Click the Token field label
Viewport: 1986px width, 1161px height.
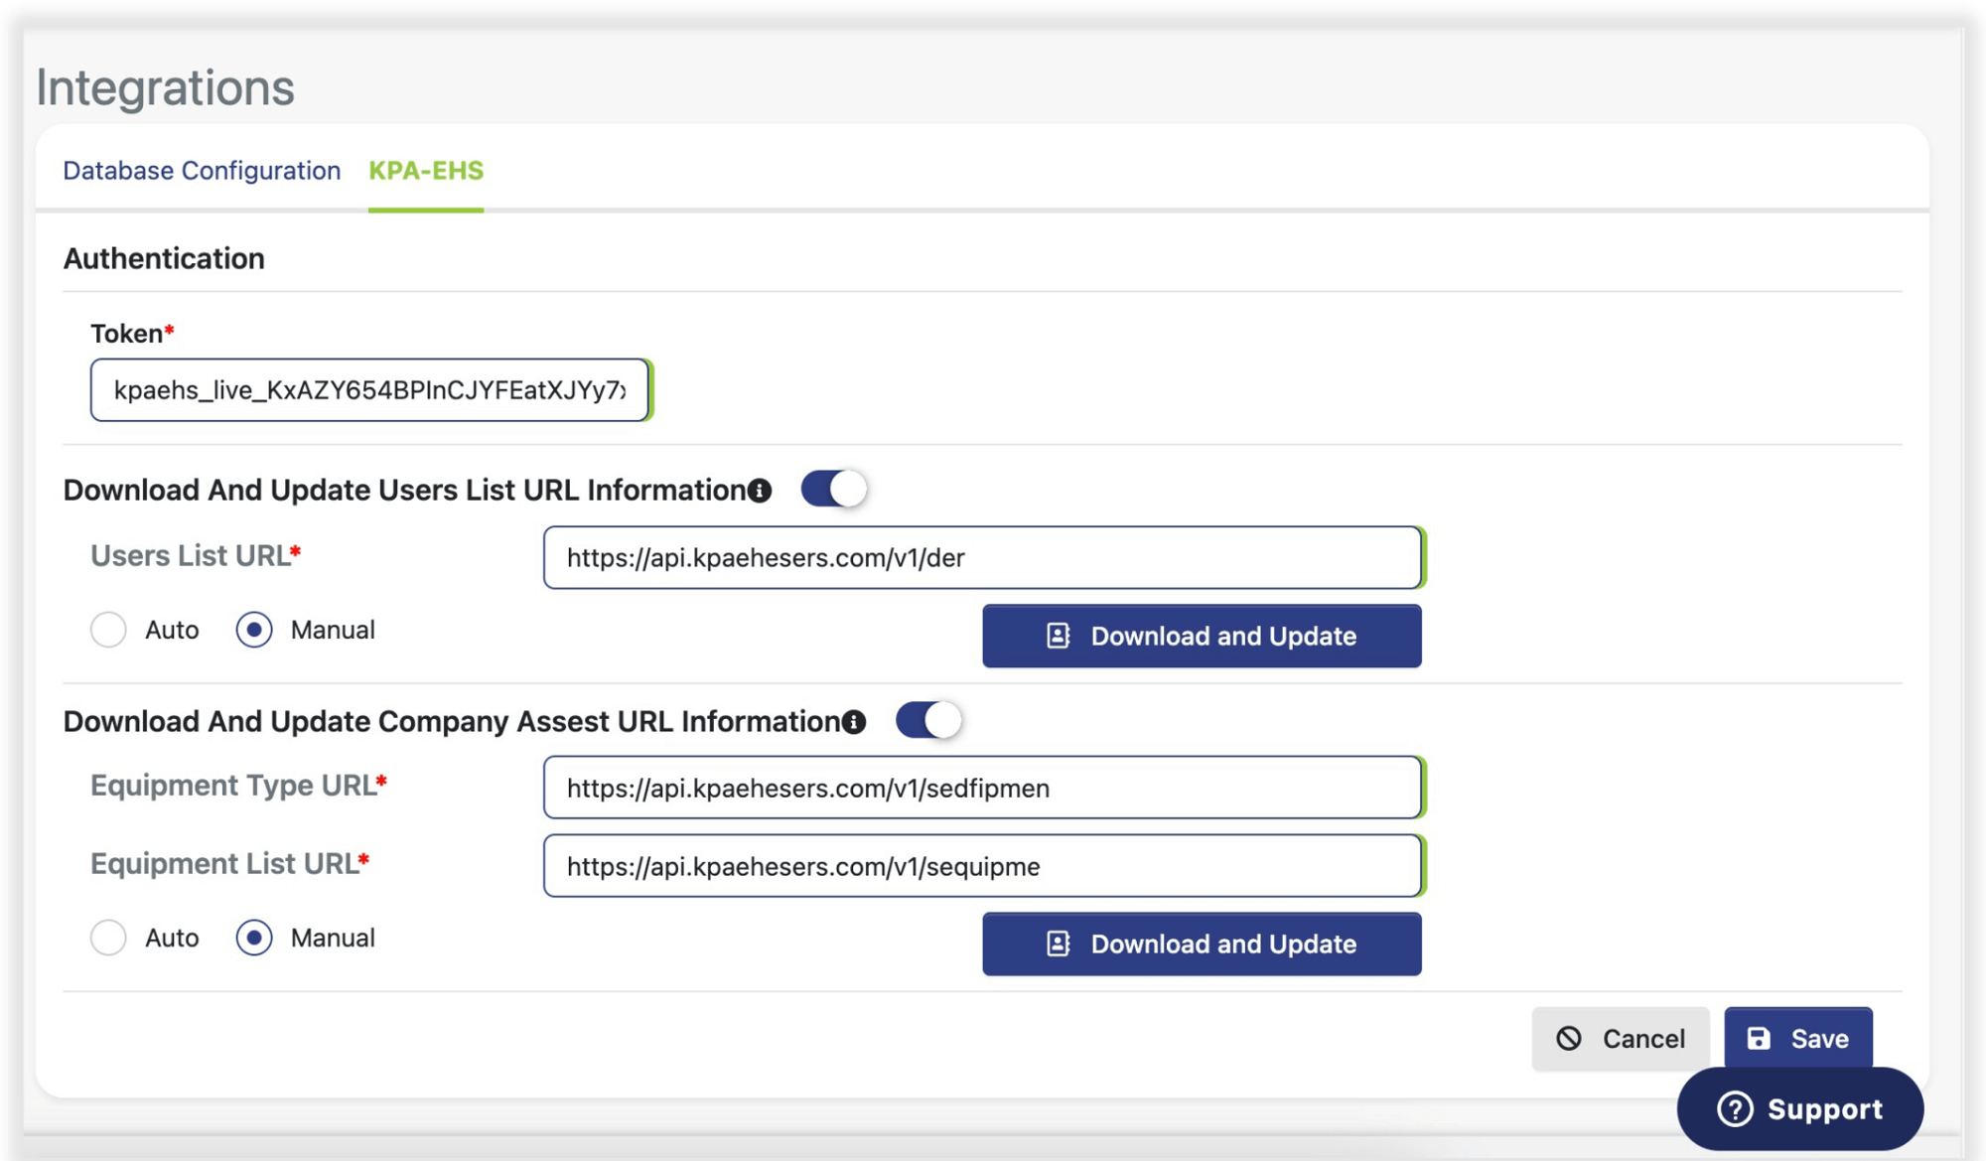click(x=132, y=334)
